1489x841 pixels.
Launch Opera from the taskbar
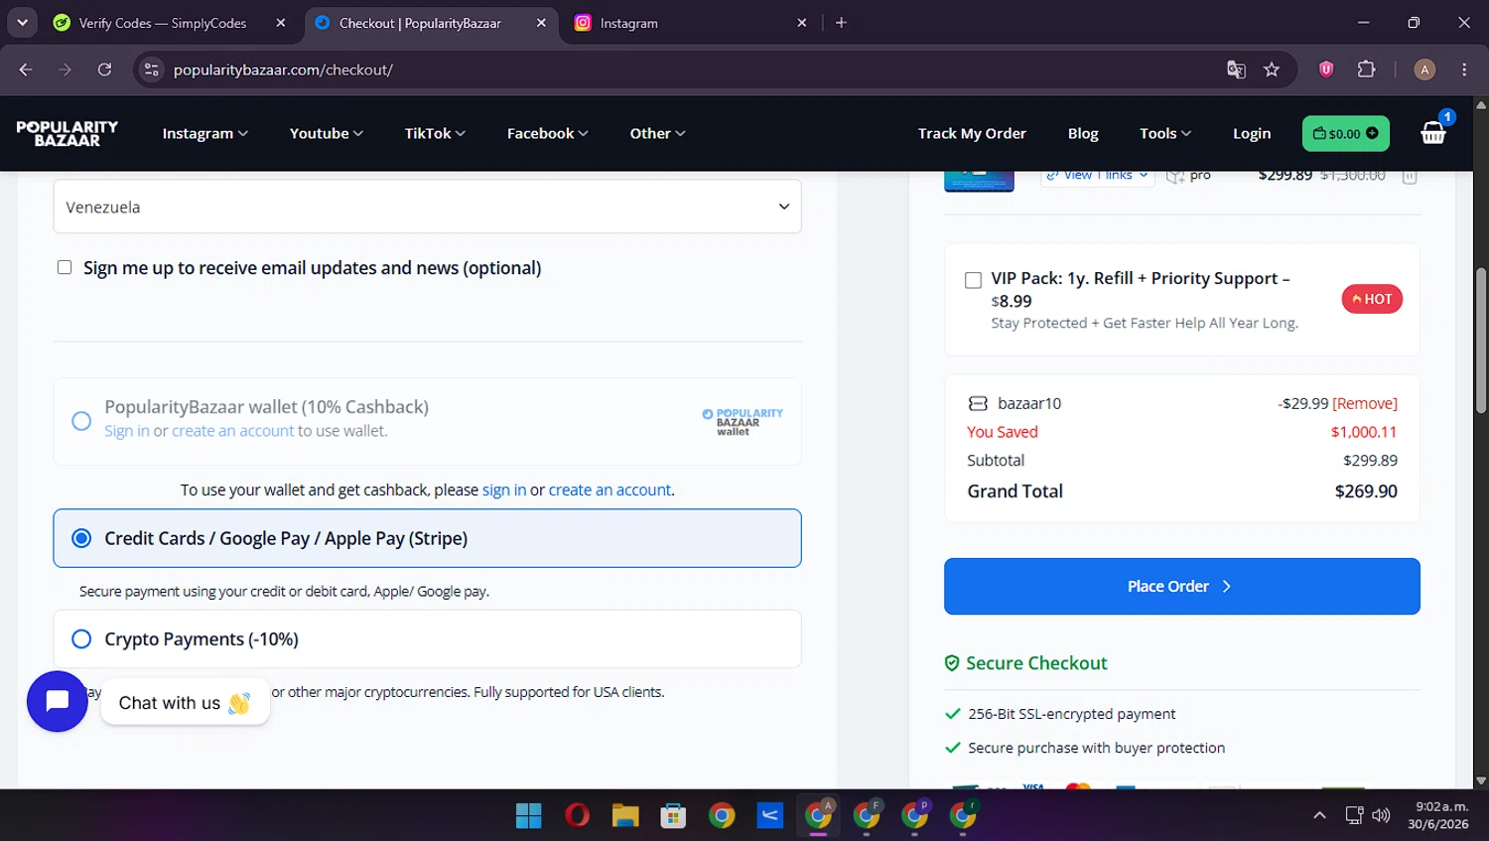pos(577,816)
